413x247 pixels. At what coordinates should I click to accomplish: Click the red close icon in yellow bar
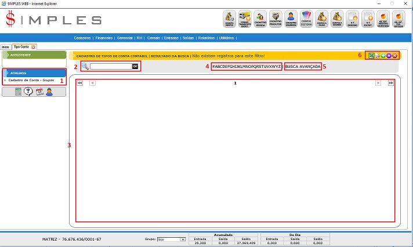(394, 56)
